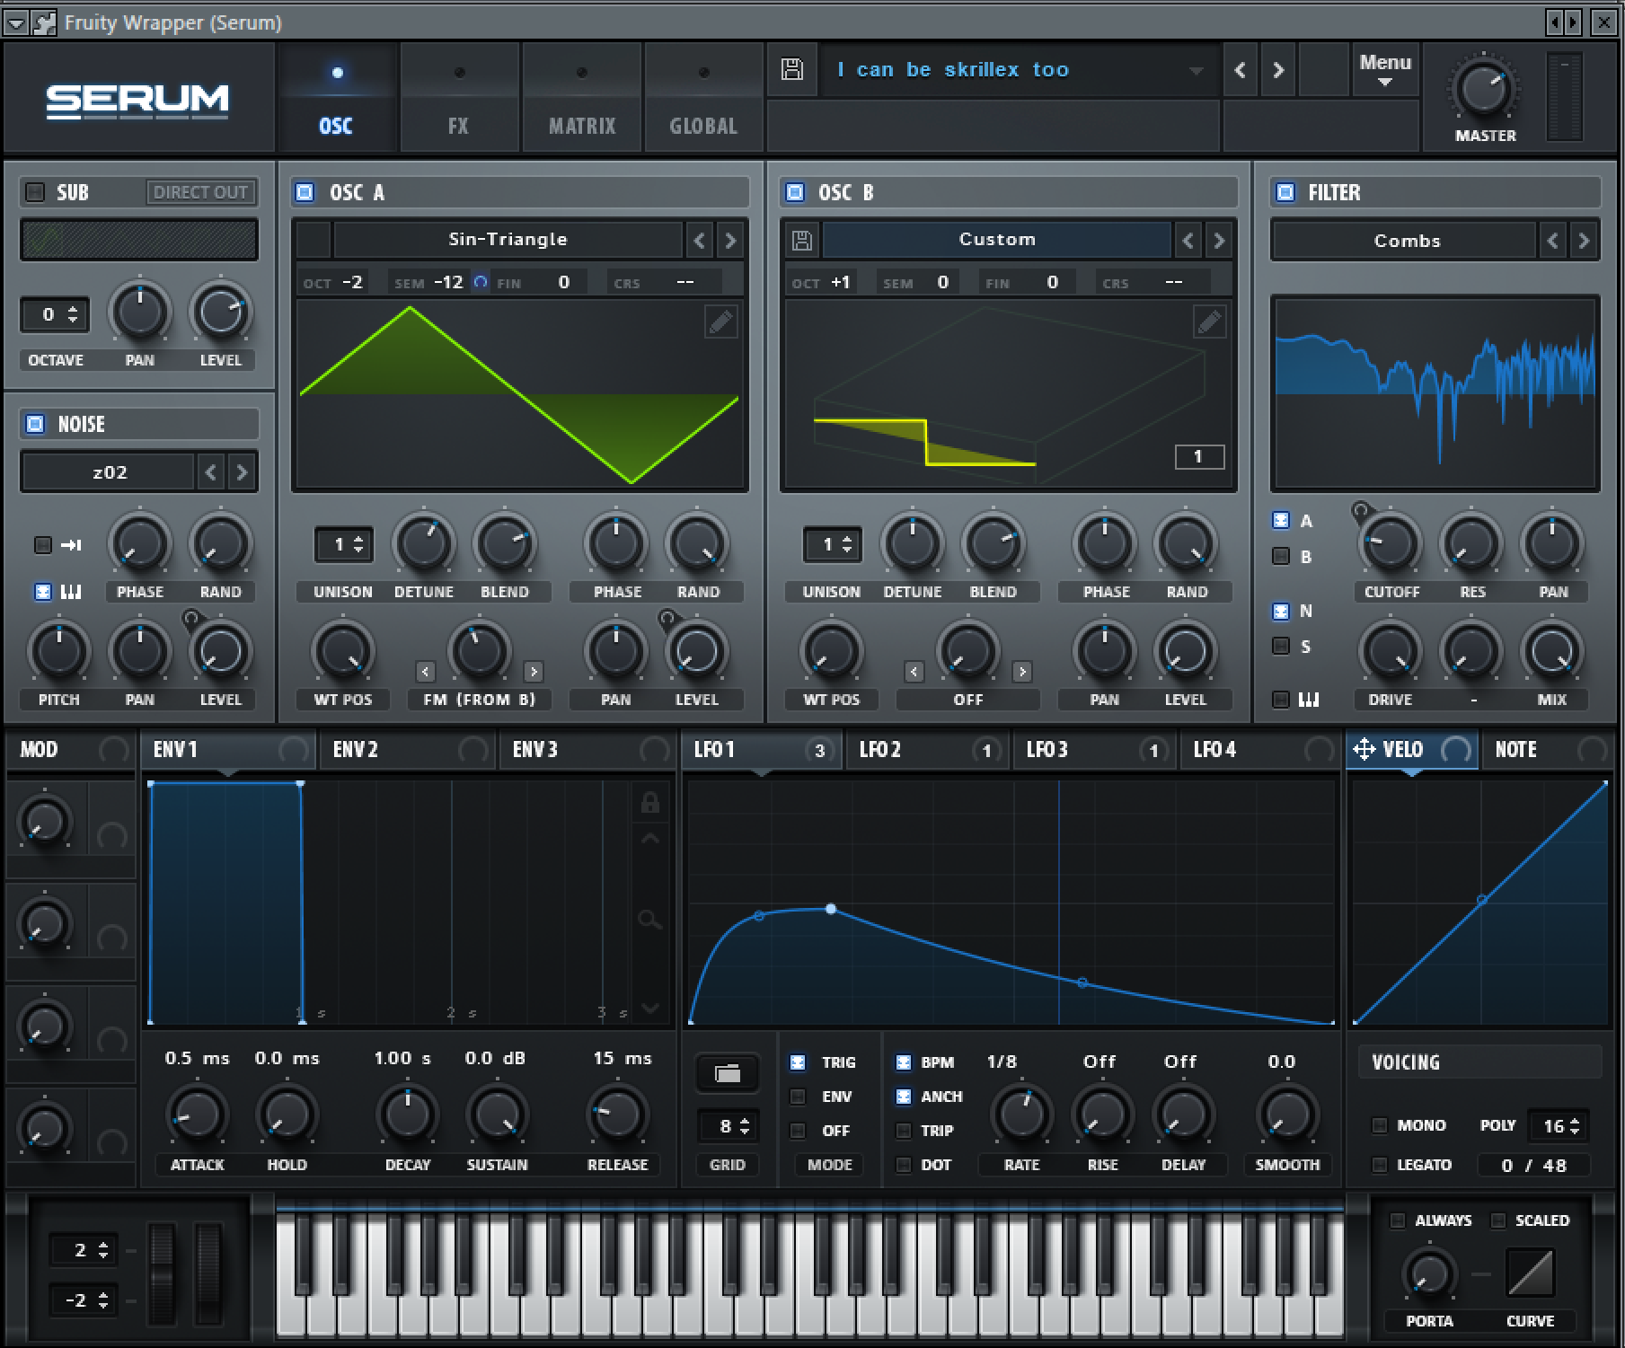Viewport: 1625px width, 1348px height.
Task: Select next OSC B wavetable
Action: point(1219,240)
